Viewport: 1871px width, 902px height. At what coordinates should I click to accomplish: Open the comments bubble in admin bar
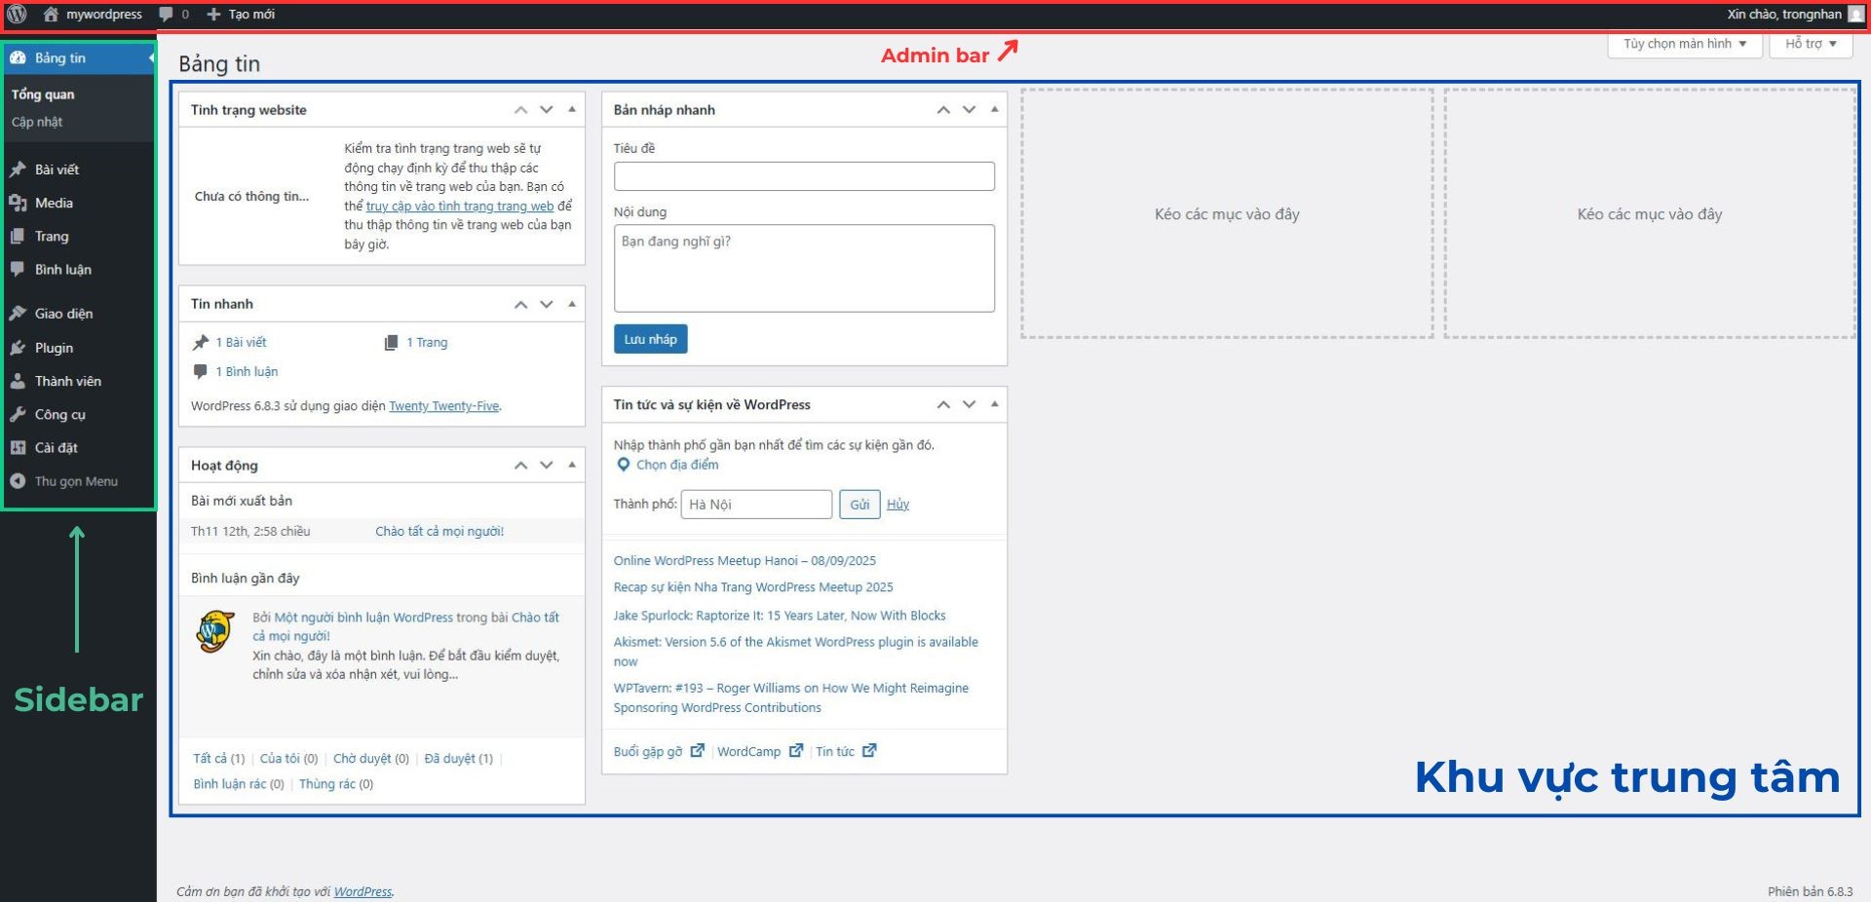(x=166, y=15)
